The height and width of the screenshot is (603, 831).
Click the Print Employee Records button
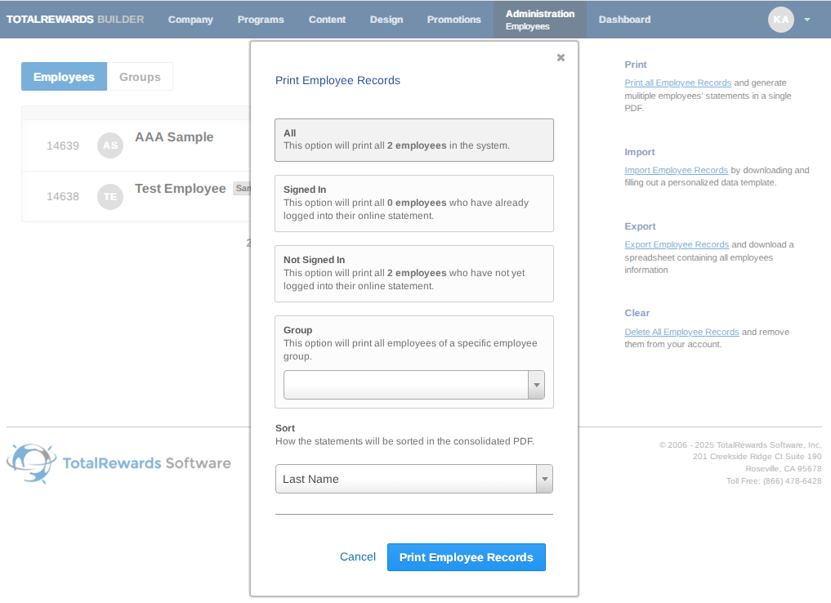[466, 557]
